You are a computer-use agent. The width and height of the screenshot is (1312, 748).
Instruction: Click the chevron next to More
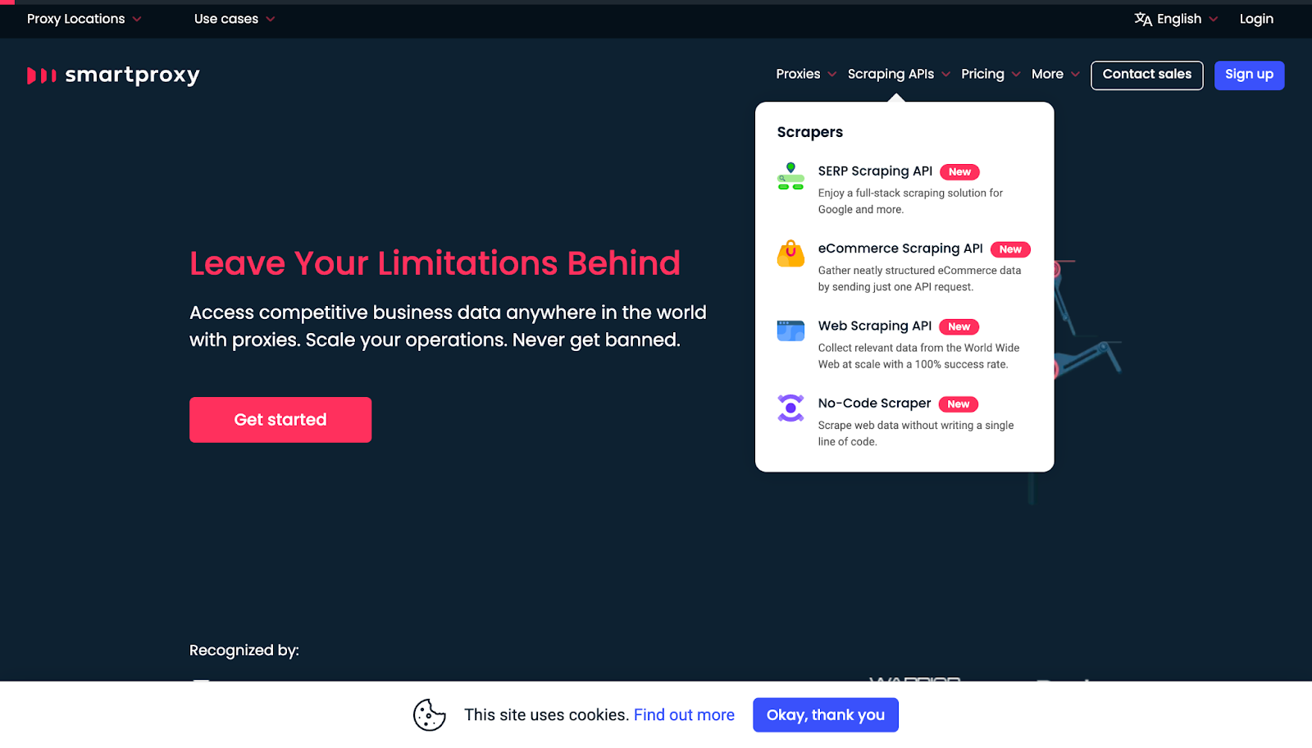click(1075, 75)
